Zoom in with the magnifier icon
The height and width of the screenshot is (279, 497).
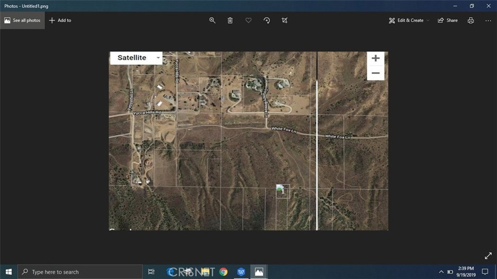click(212, 20)
